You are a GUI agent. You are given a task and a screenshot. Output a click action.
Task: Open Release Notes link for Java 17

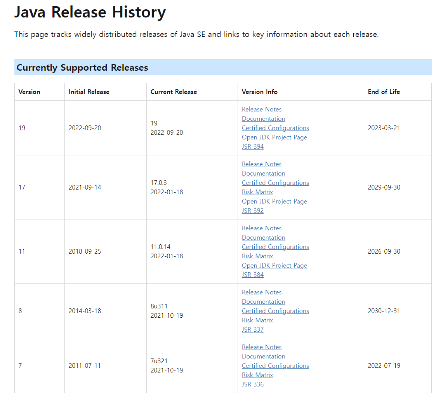pos(262,164)
